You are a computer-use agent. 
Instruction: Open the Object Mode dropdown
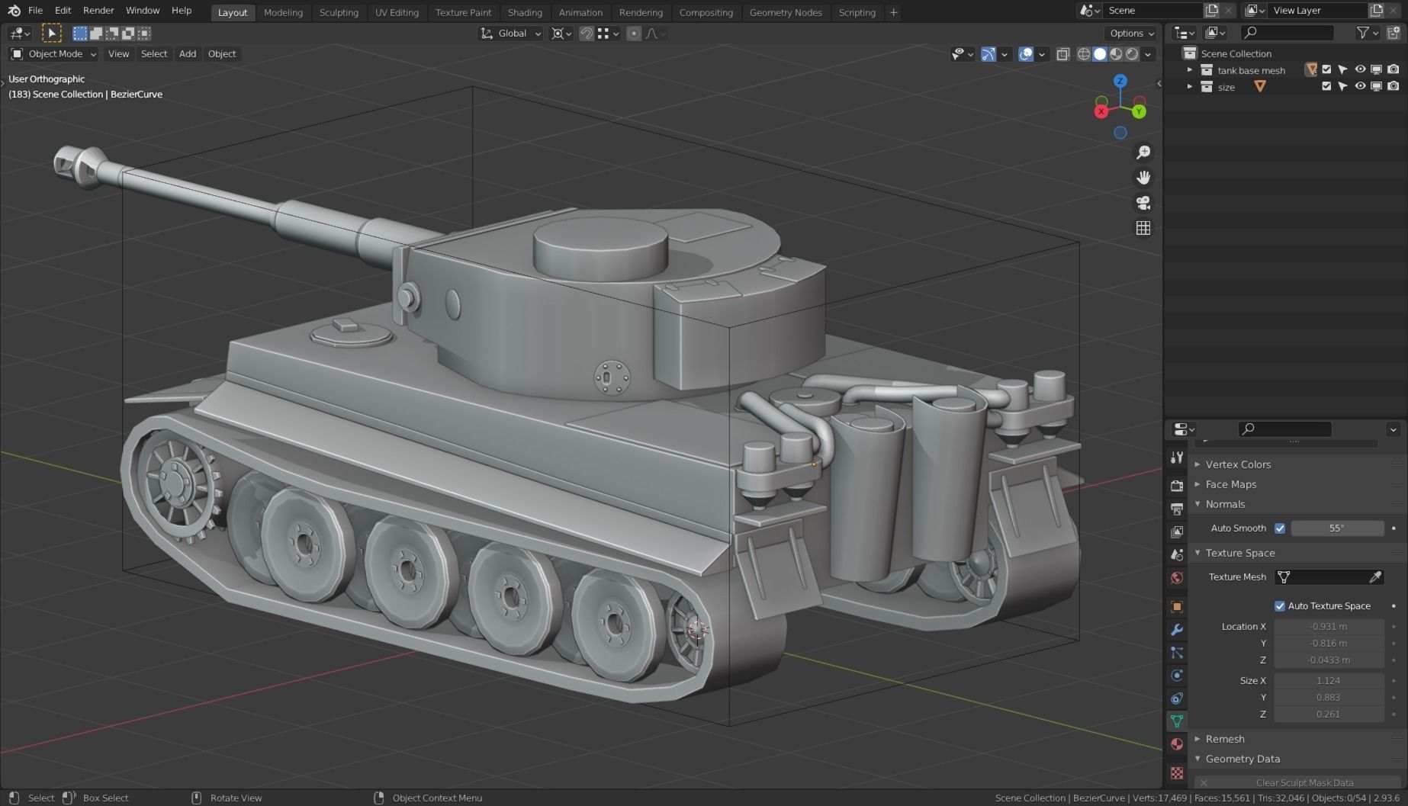[53, 54]
